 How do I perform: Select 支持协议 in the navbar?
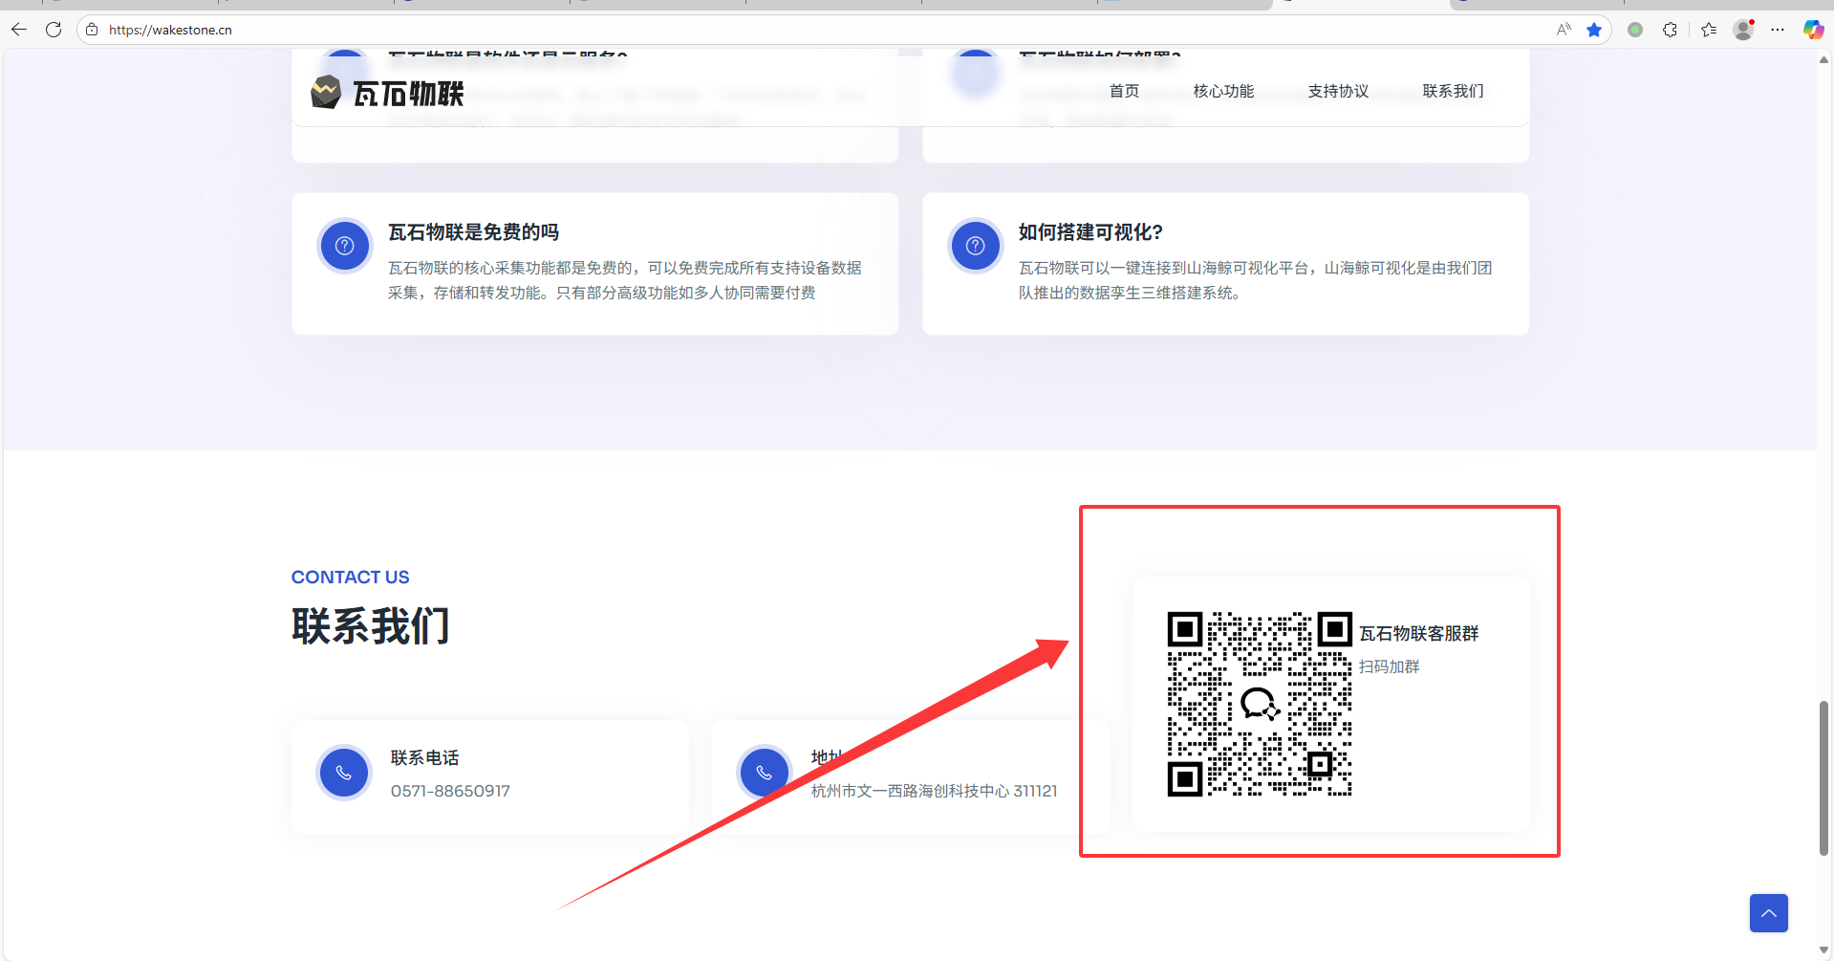pos(1338,91)
